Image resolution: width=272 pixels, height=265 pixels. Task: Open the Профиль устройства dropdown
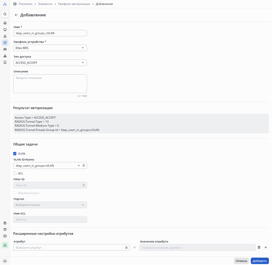pos(50,48)
